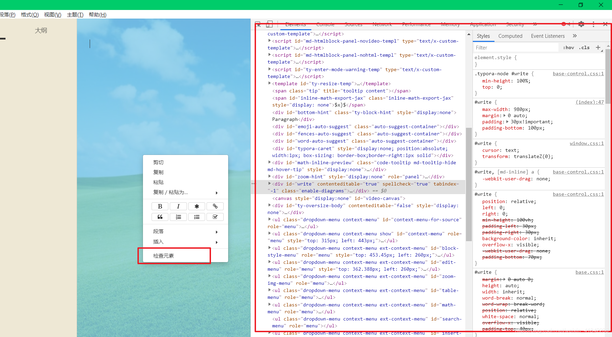Open 格式(O) menu
The image size is (612, 337).
(x=30, y=14)
